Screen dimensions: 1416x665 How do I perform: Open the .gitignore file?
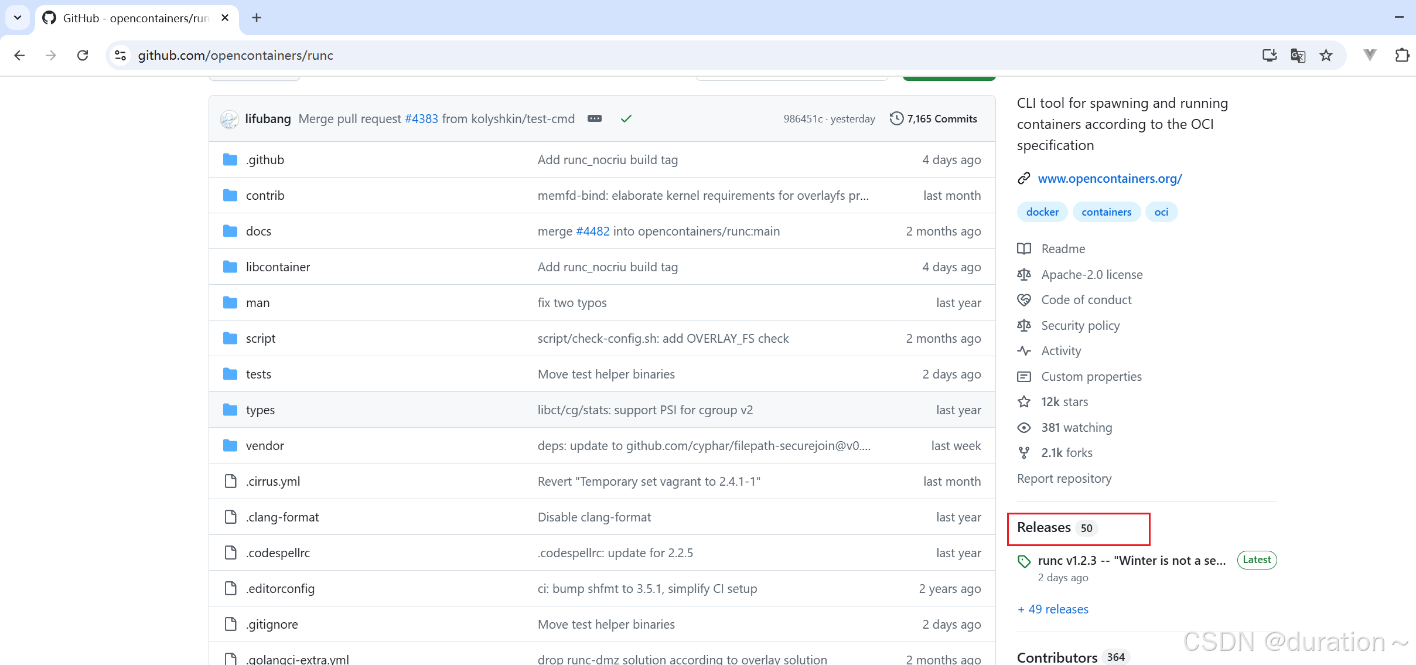coord(272,624)
